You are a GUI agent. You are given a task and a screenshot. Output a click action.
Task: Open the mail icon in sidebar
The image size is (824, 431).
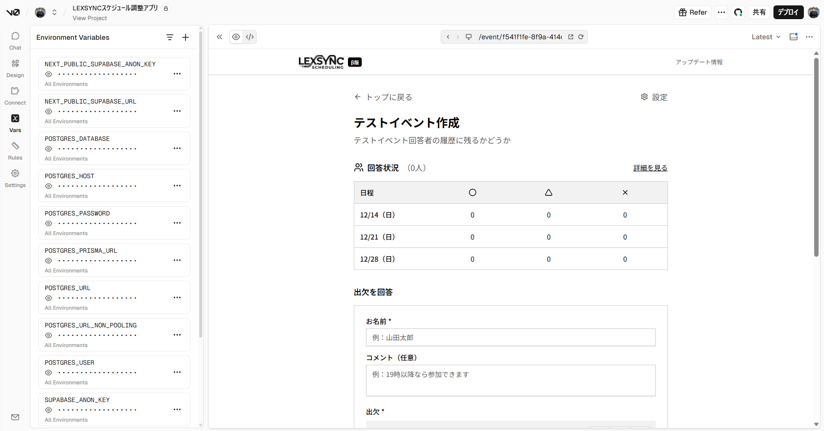coord(15,417)
